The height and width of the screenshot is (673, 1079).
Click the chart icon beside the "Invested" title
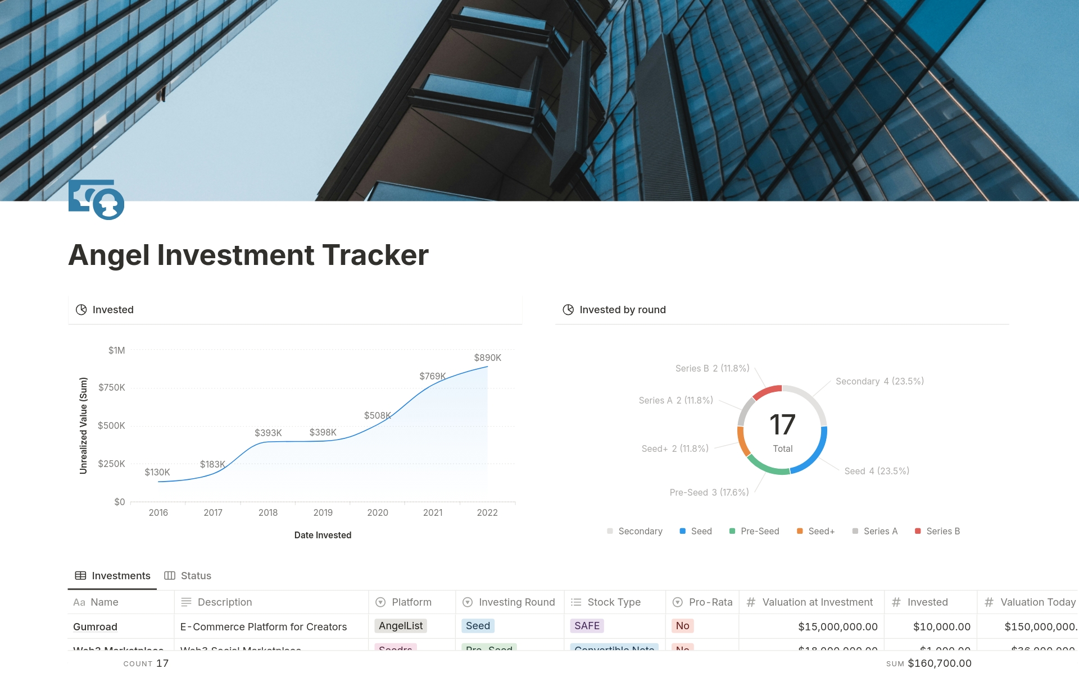[81, 309]
